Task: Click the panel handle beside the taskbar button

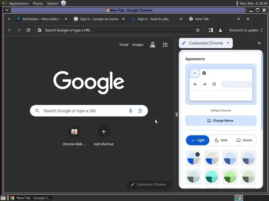Action: 8,198
